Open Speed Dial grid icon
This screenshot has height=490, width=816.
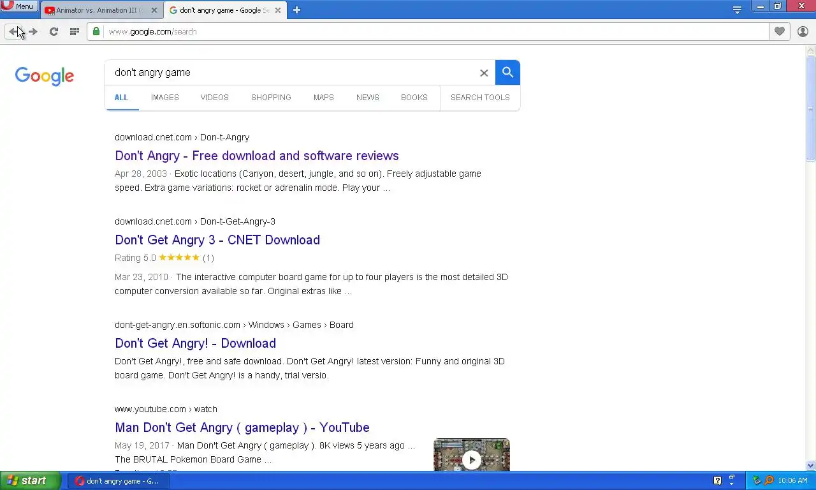click(x=74, y=31)
